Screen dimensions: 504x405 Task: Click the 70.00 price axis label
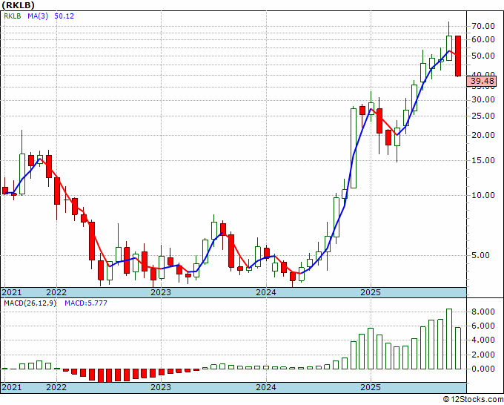click(483, 27)
